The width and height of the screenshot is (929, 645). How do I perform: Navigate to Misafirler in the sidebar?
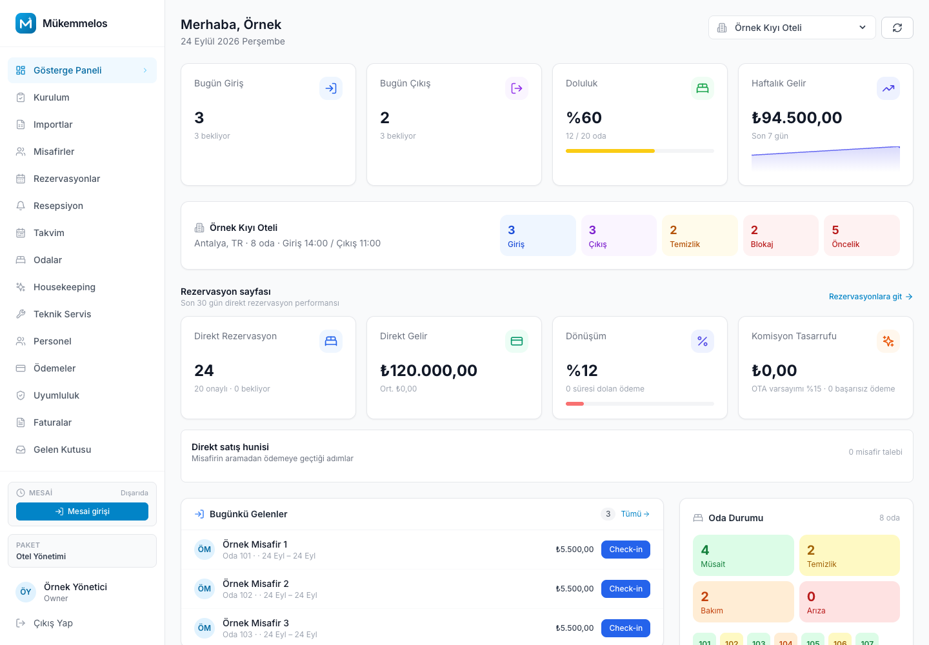click(x=82, y=152)
